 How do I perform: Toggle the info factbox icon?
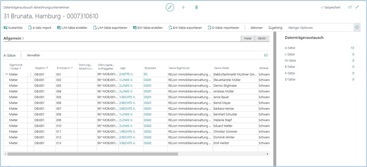tap(357, 27)
